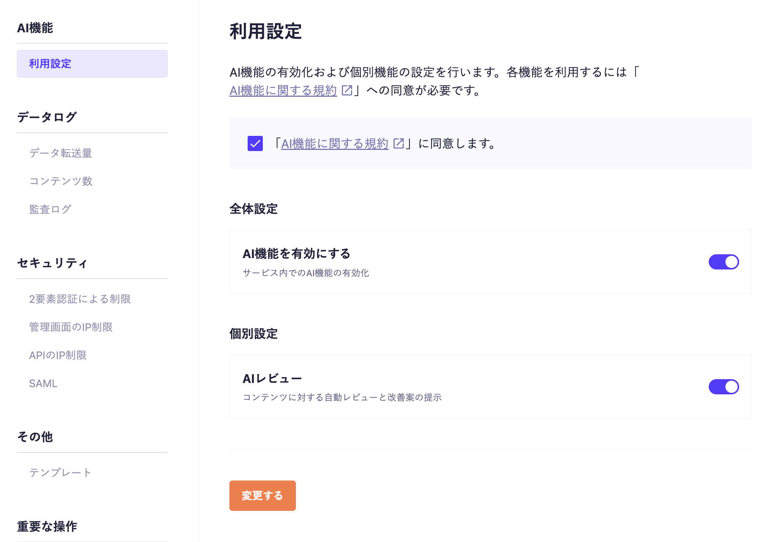Uncheck the AI機能に関する規約 agreement checkbox
The height and width of the screenshot is (542, 768).
pyautogui.click(x=255, y=143)
